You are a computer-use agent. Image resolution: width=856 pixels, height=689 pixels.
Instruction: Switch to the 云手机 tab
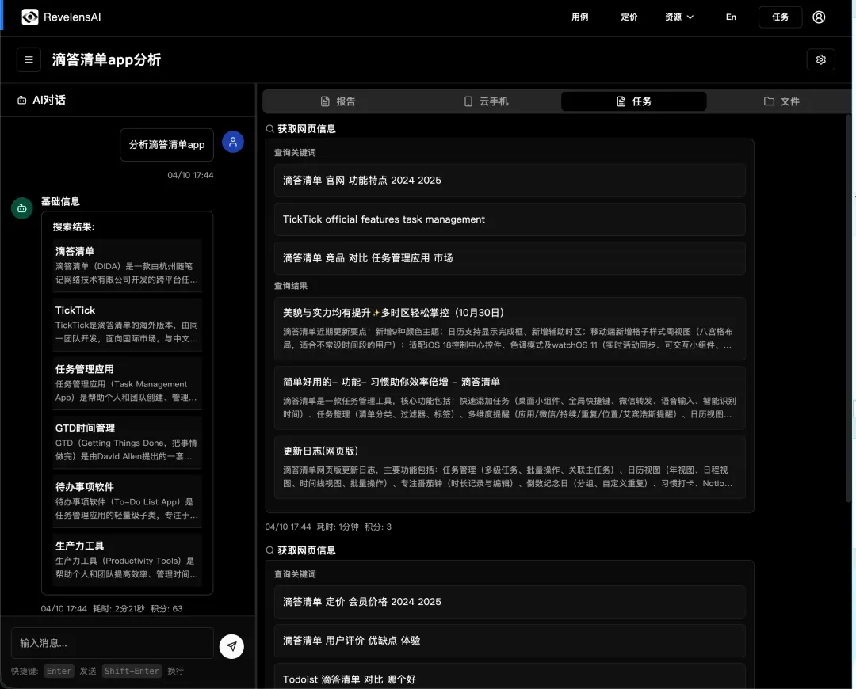[x=487, y=101]
